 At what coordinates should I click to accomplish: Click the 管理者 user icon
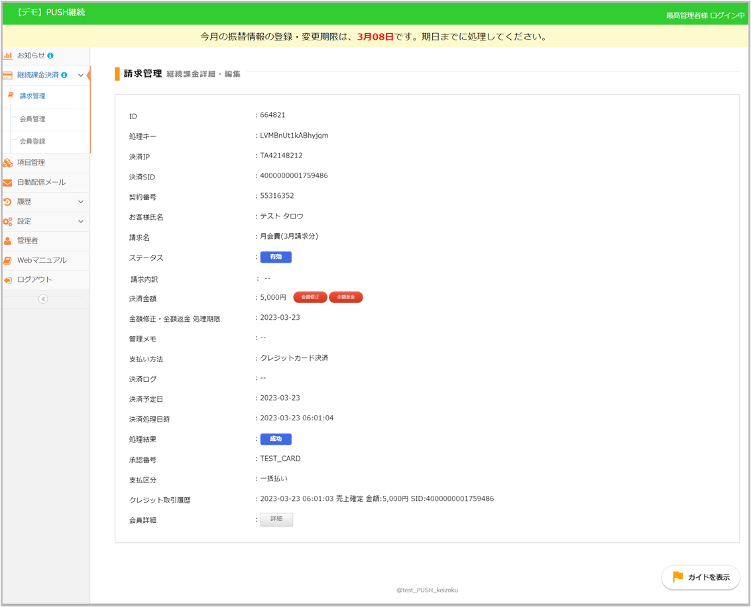coord(8,241)
